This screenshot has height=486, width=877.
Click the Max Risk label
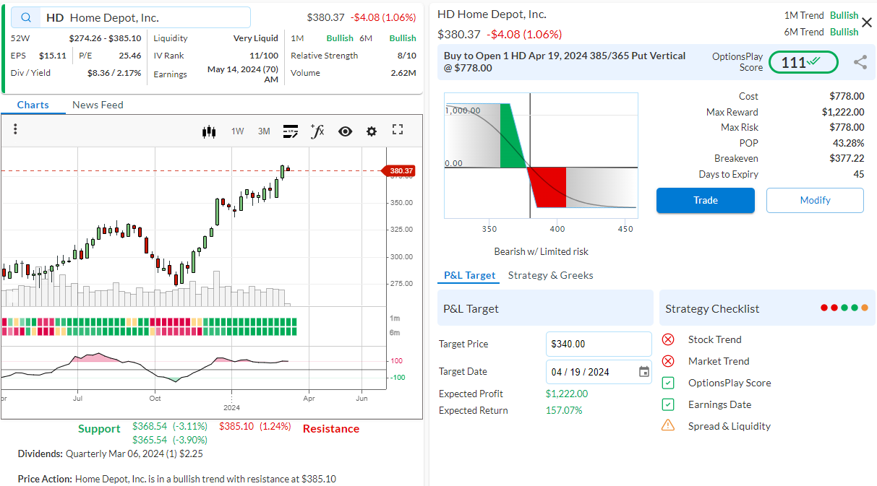coord(740,127)
